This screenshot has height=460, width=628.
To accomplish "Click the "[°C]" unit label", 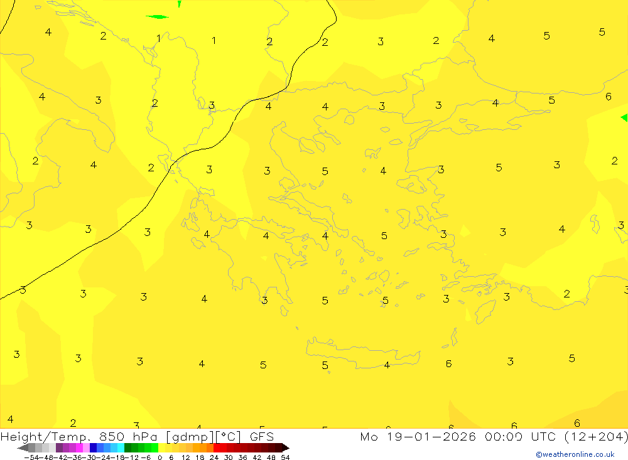I will click(229, 436).
